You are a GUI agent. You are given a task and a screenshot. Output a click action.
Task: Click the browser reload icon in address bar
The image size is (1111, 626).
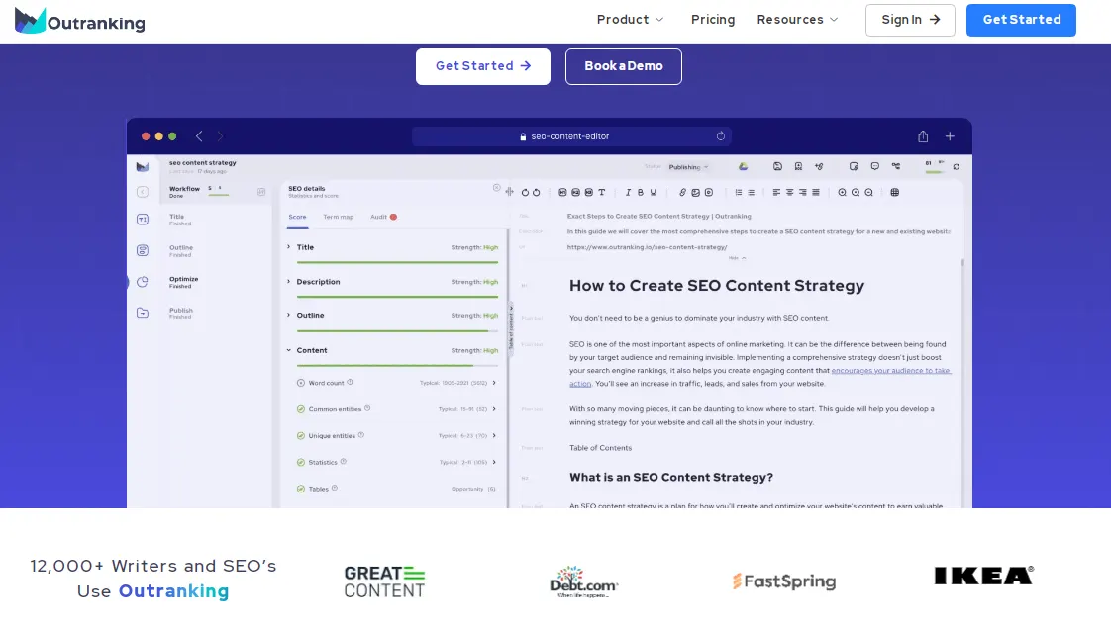point(721,135)
